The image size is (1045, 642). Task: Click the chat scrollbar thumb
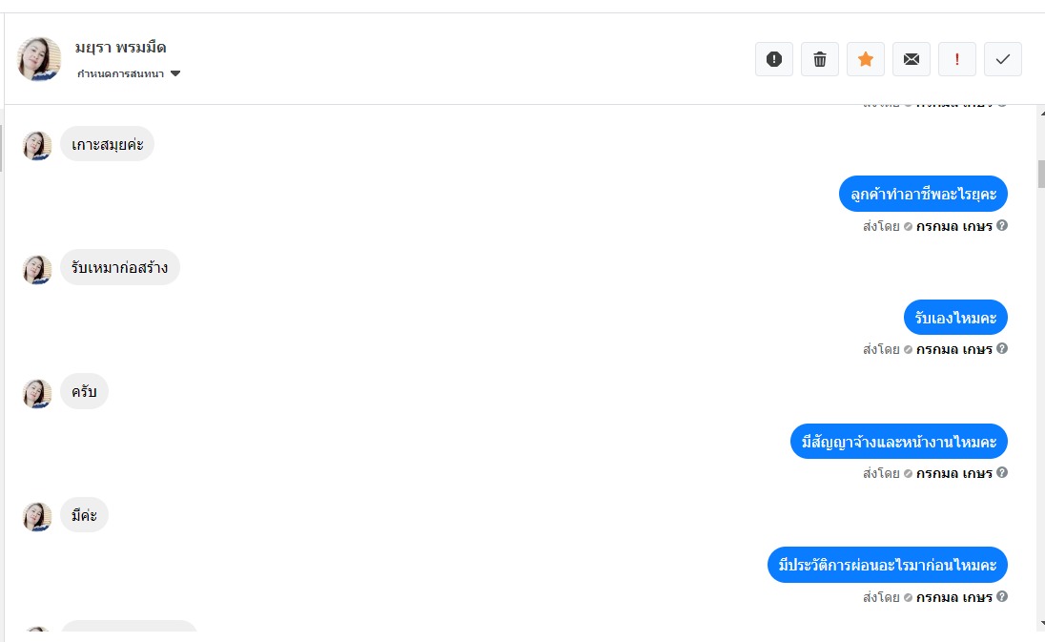click(x=1041, y=174)
